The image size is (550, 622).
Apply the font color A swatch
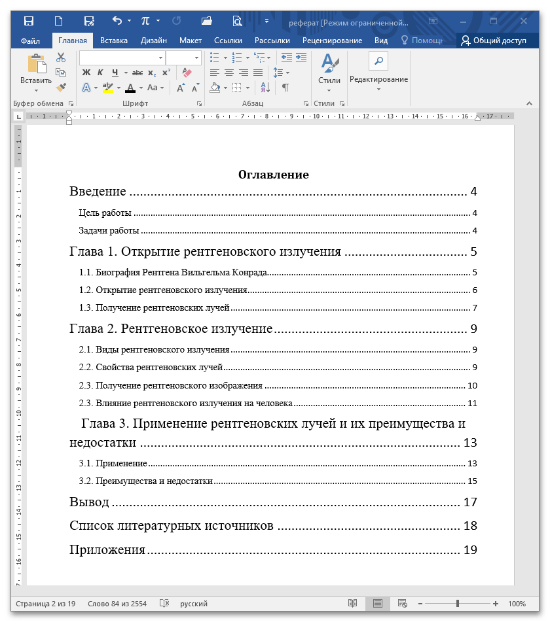[x=130, y=88]
